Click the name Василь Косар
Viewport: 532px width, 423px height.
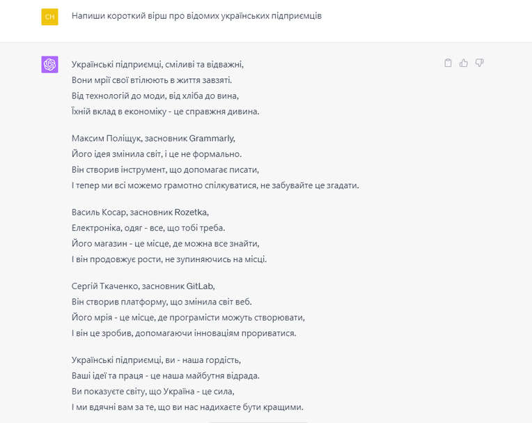tap(99, 212)
